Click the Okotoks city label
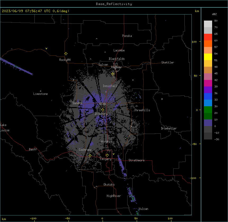 109,185
